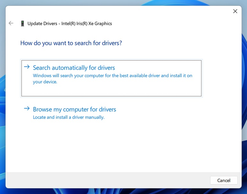The width and height of the screenshot is (247, 194).
Task: Go back using the arrow icon
Action: (11, 23)
